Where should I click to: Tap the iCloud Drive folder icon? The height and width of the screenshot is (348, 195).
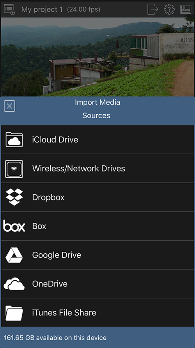tap(14, 140)
